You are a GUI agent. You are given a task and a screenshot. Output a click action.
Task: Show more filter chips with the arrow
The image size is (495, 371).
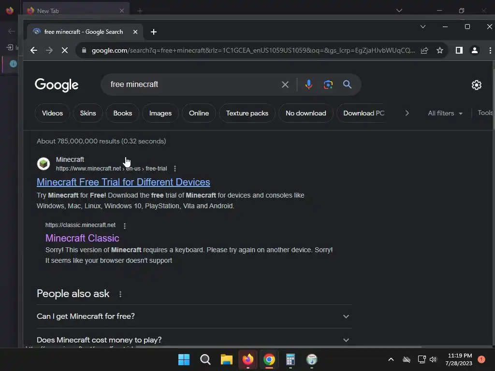point(407,113)
